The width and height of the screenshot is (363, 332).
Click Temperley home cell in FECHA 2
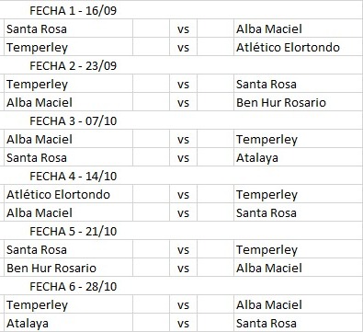69,84
